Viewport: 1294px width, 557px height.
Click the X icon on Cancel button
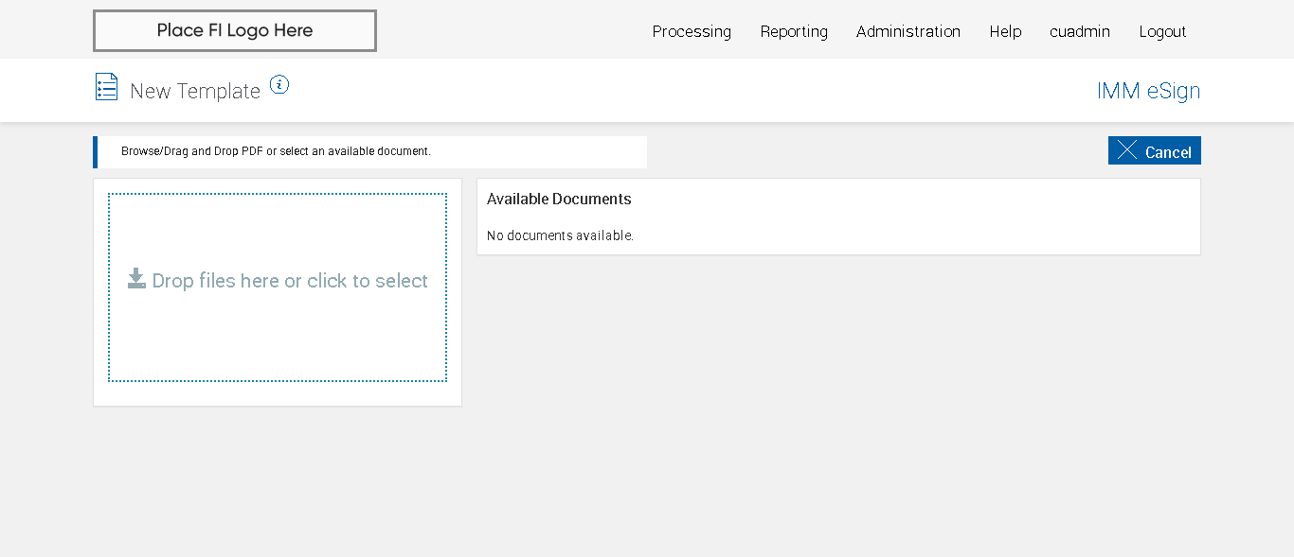tap(1126, 150)
